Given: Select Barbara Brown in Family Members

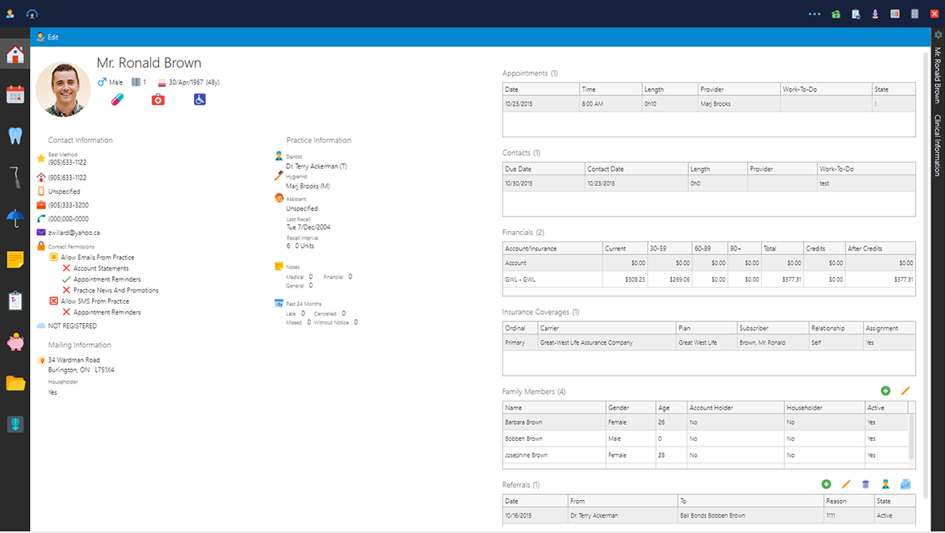Looking at the screenshot, I should click(x=523, y=422).
